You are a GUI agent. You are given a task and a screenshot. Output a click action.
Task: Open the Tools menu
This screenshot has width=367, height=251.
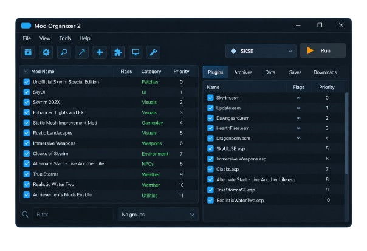[65, 38]
